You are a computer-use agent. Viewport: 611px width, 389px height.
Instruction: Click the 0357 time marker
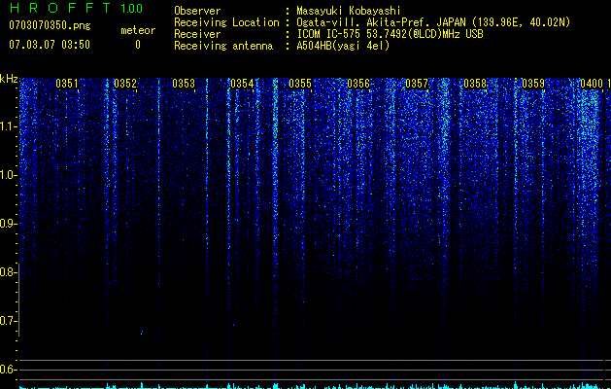(x=417, y=84)
